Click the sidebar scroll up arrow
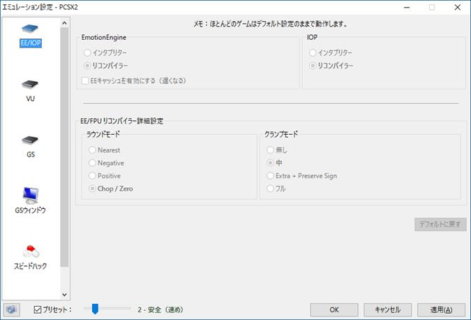The image size is (471, 320). (x=64, y=23)
